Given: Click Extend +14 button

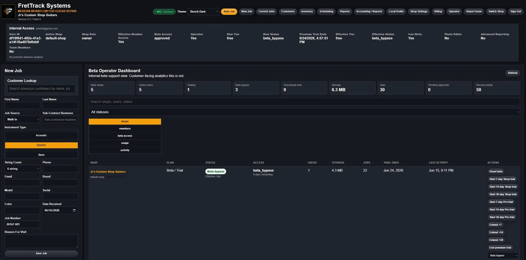Looking at the screenshot, I should click(496, 233).
